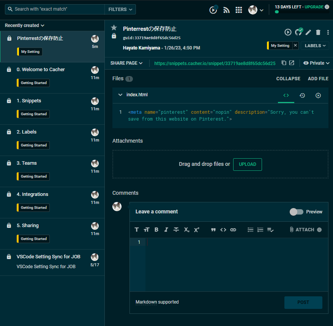This screenshot has height=326, width=333.
Task: Click the UPLOAD attachments button
Action: tap(248, 164)
